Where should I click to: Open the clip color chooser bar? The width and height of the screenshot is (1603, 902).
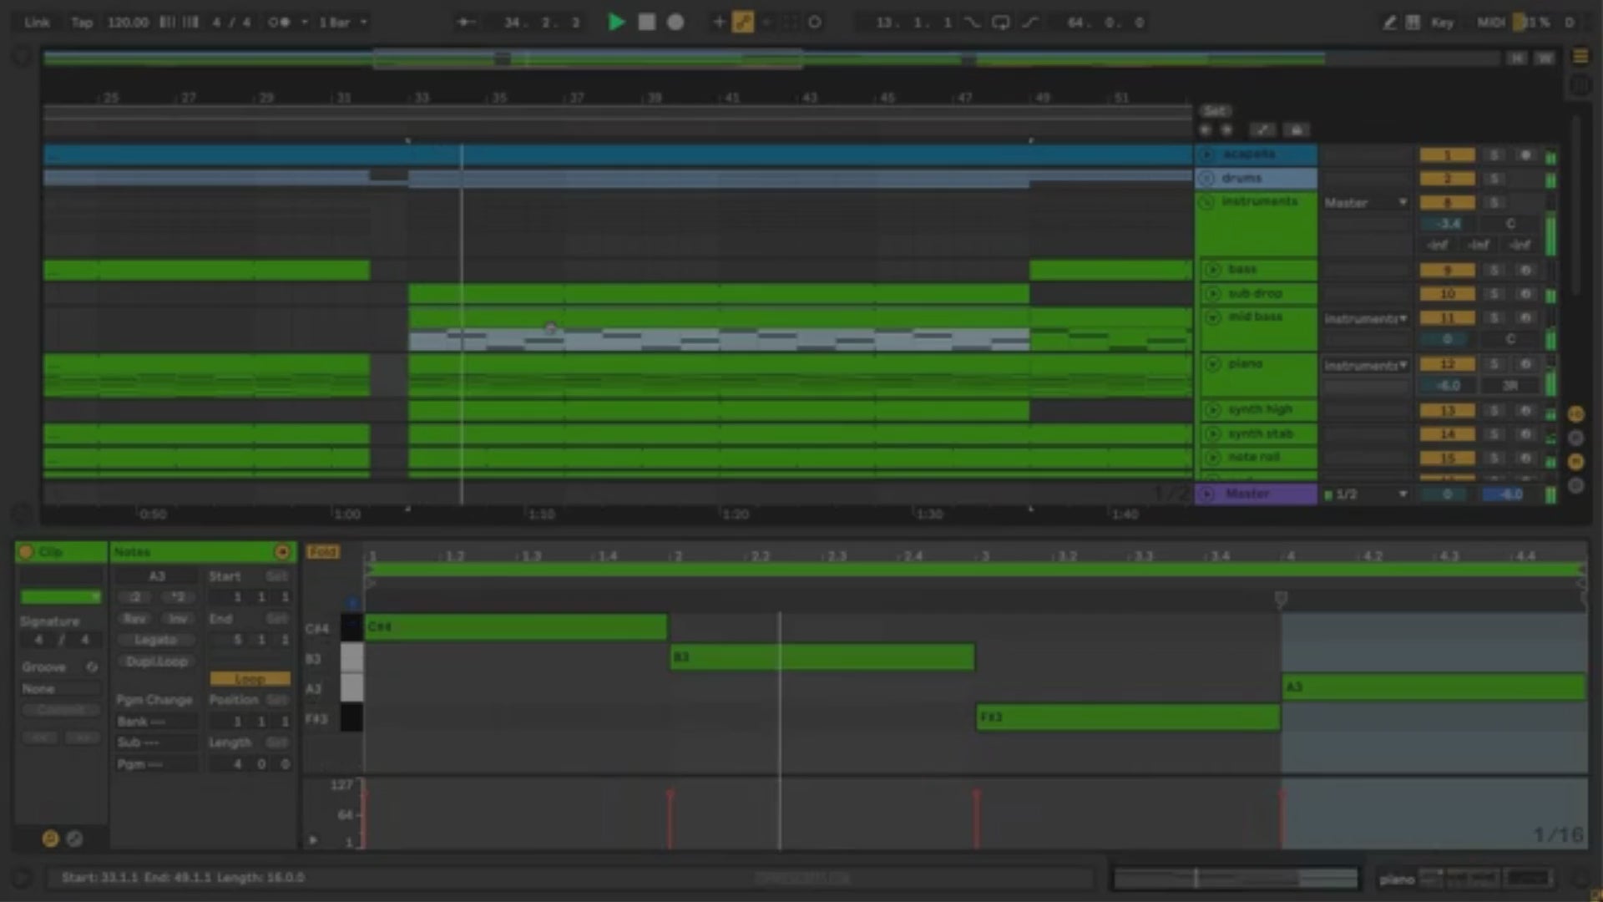(x=60, y=597)
